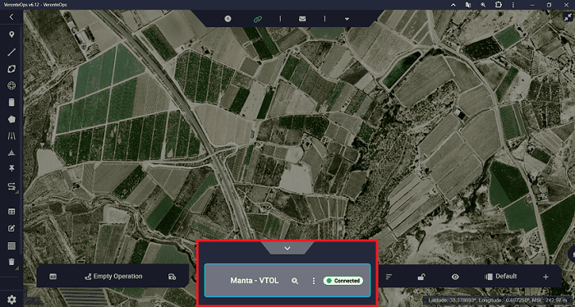This screenshot has width=575, height=307.
Task: Click the Empty Operation button
Action: tap(113, 277)
